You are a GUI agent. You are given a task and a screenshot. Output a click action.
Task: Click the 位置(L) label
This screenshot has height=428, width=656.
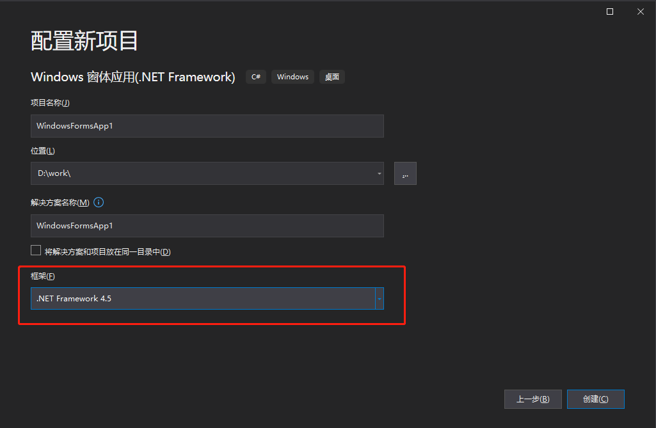pyautogui.click(x=43, y=151)
